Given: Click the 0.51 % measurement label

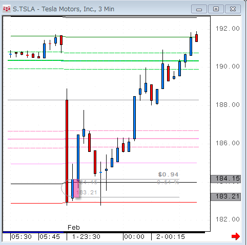Looking at the screenshot, I should (168, 183).
